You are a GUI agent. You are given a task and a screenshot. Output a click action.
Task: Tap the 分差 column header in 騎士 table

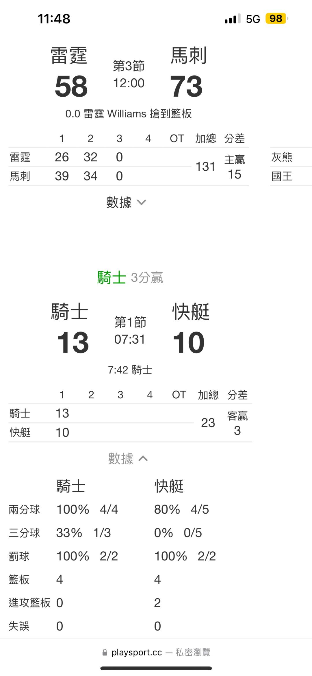coord(237,395)
